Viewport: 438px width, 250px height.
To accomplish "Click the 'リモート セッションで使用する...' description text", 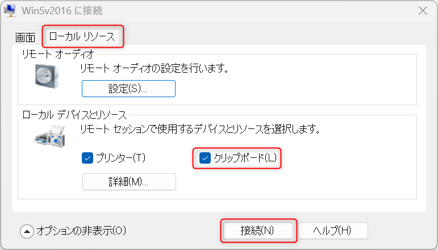I will (x=200, y=129).
